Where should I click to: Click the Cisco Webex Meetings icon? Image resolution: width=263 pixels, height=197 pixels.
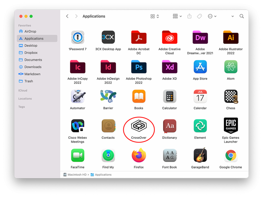point(78,126)
